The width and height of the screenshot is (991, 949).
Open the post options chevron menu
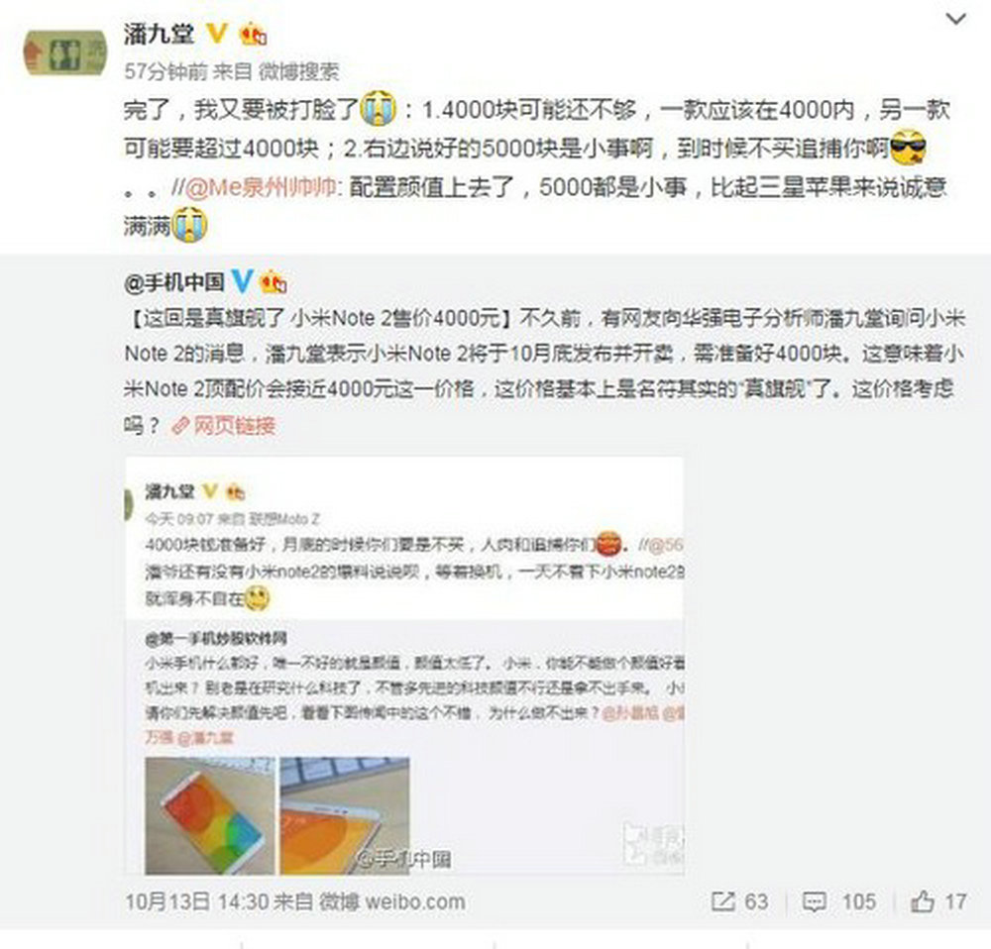click(x=955, y=20)
